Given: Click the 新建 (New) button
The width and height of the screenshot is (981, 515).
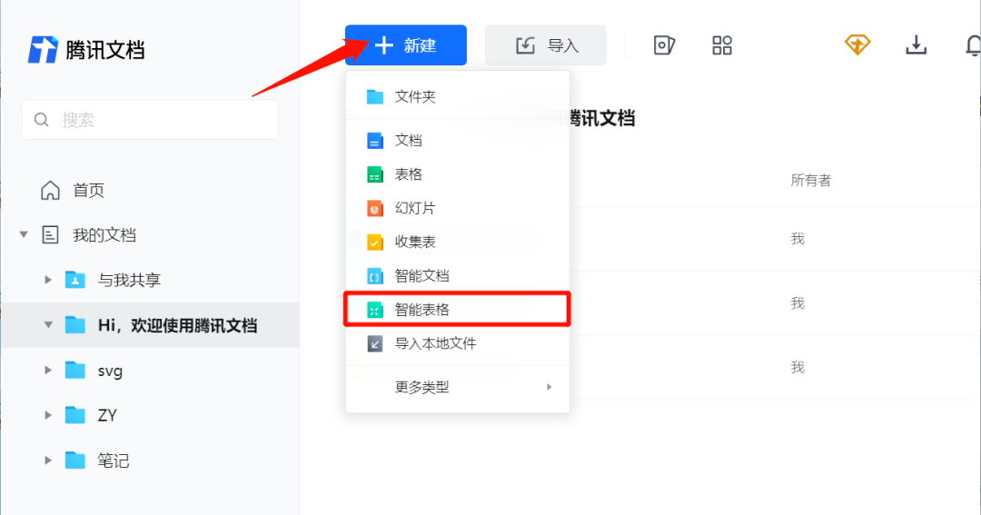Looking at the screenshot, I should (405, 45).
